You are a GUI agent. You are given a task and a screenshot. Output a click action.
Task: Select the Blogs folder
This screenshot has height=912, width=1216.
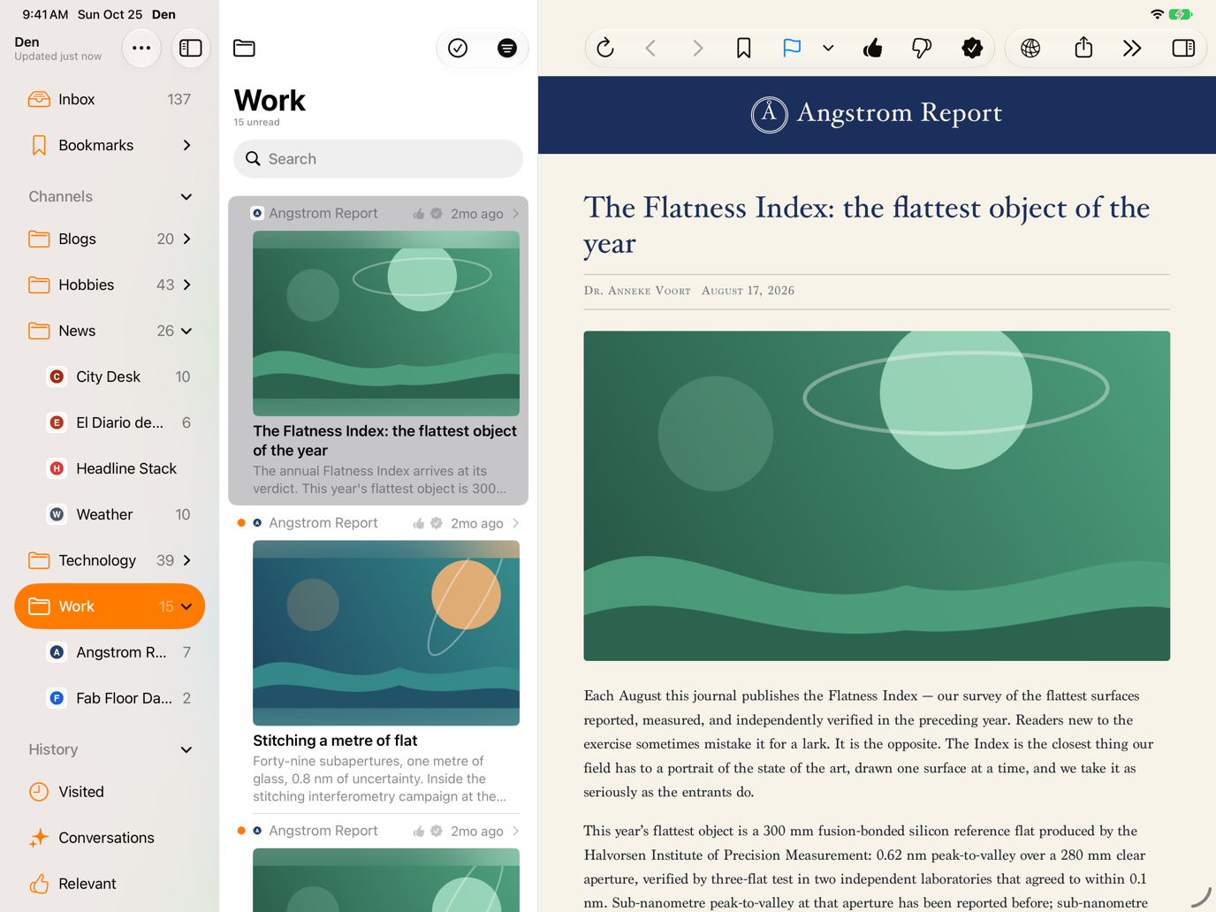pyautogui.click(x=110, y=239)
